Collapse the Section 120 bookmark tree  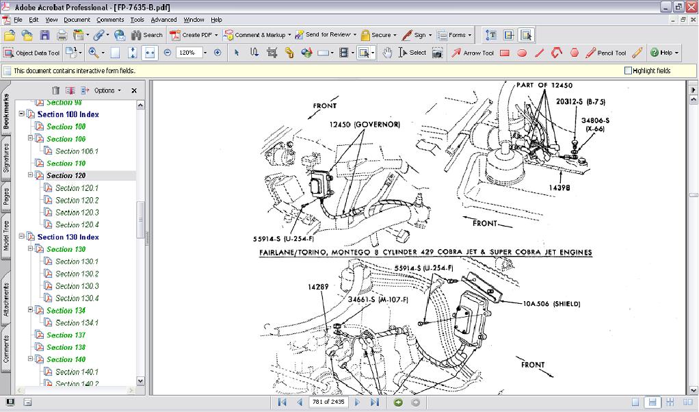pyautogui.click(x=30, y=175)
